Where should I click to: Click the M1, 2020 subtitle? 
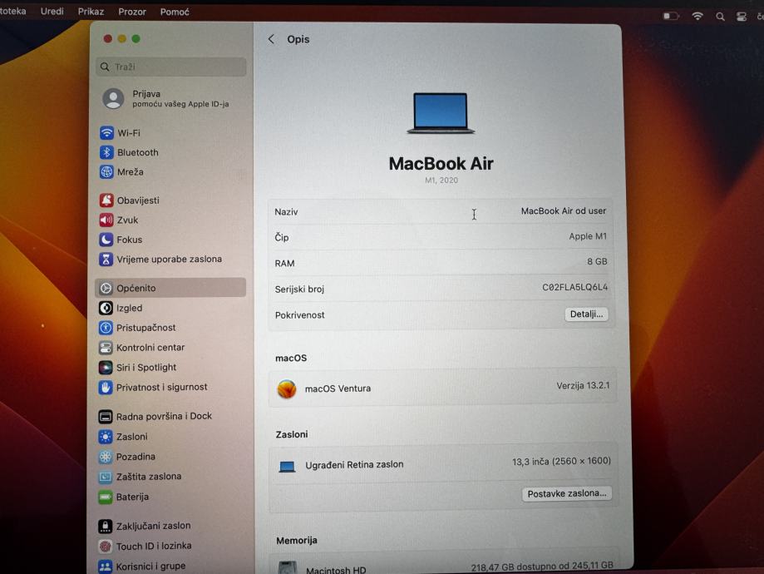pos(441,180)
